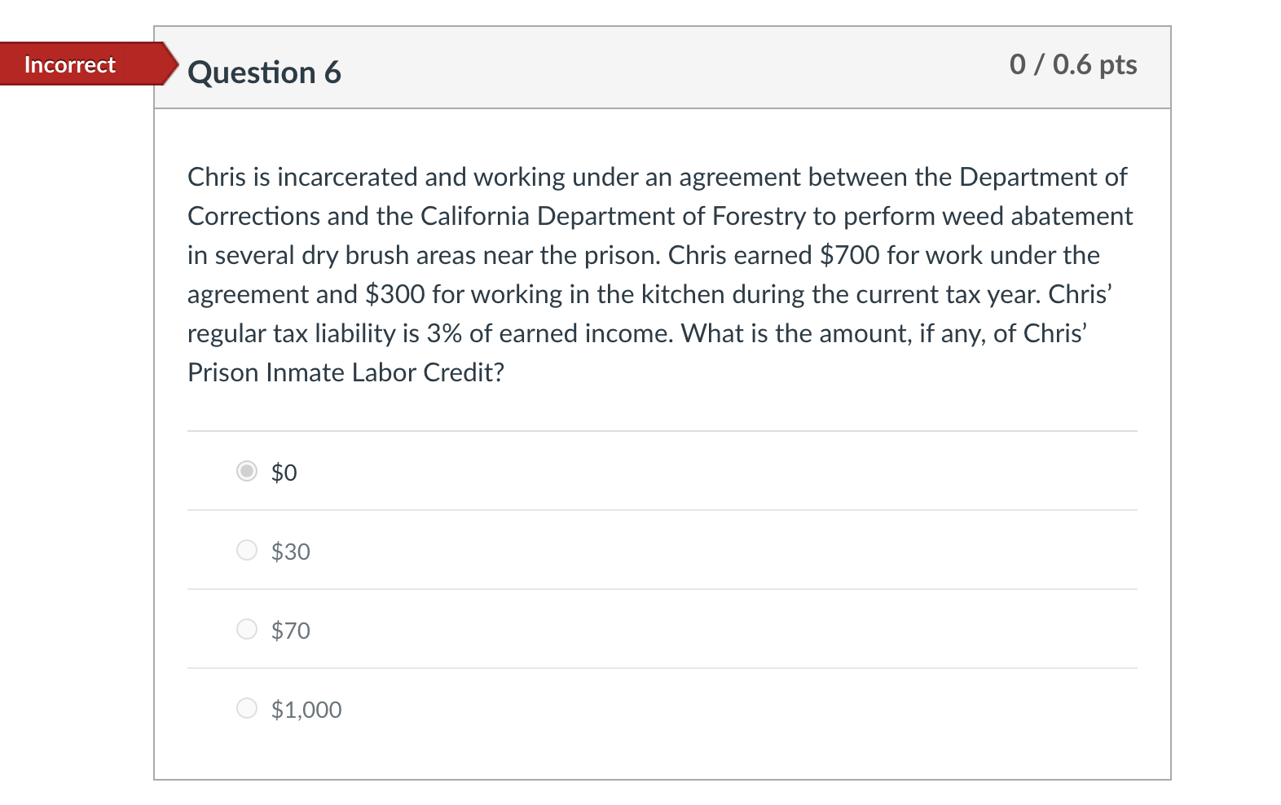Click the $70 answer label text
This screenshot has width=1281, height=805.
(290, 631)
